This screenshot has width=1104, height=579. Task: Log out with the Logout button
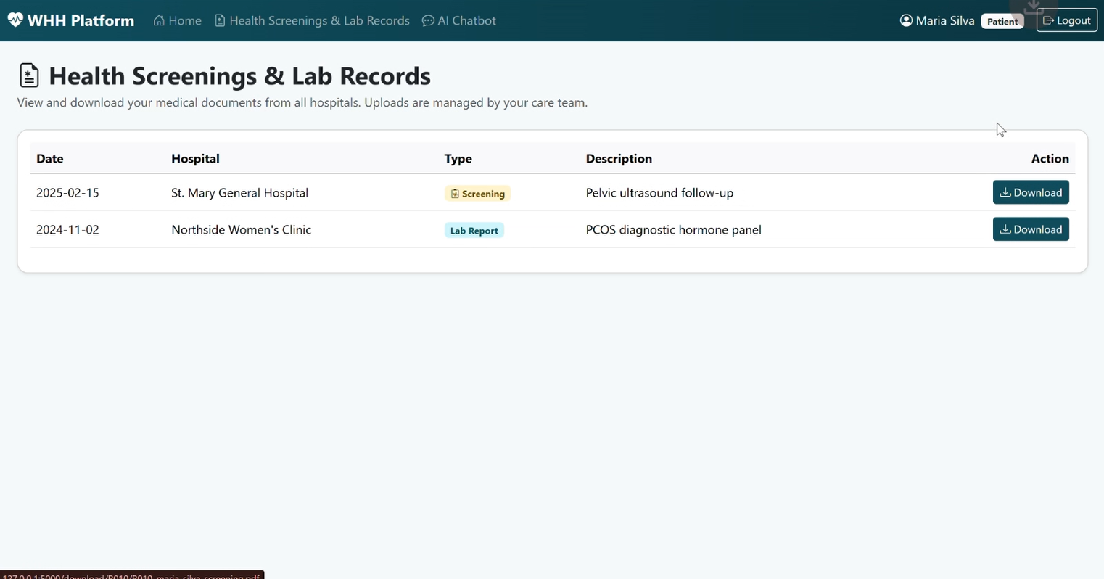[1066, 20]
